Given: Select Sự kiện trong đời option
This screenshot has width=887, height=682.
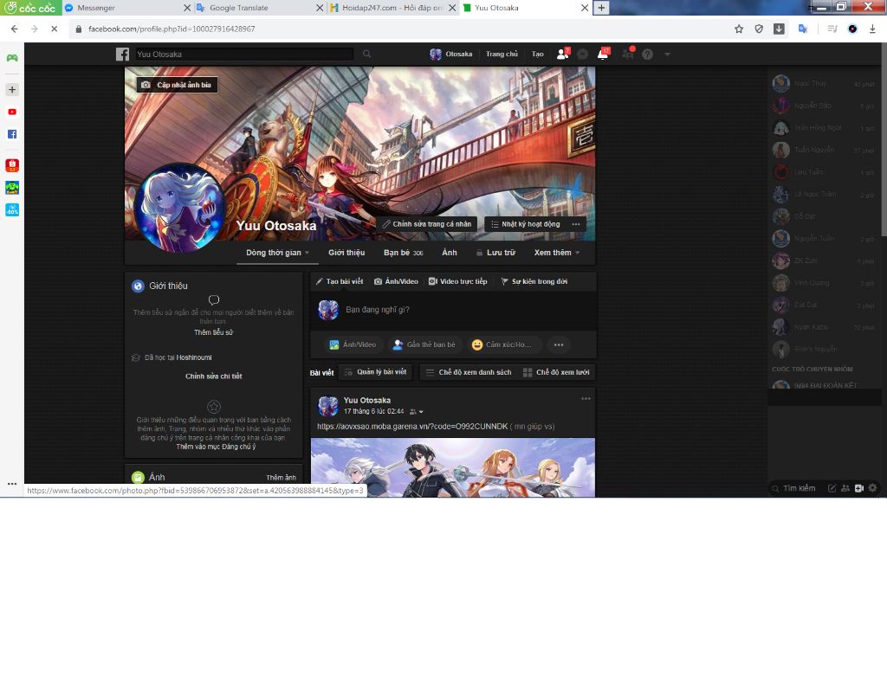Looking at the screenshot, I should coord(534,281).
